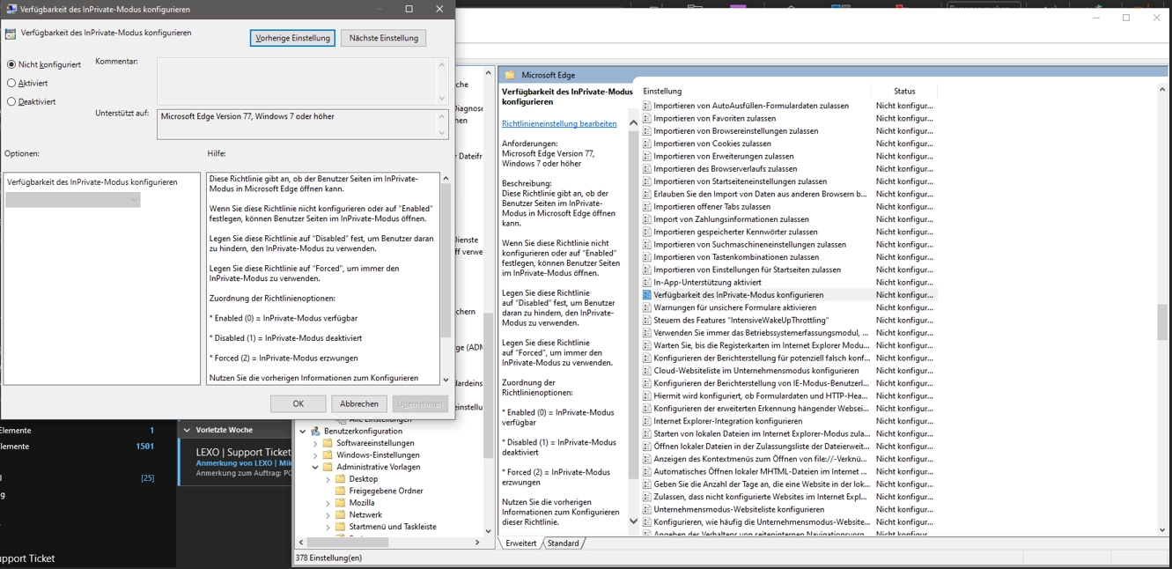
Task: Select 'Unternehmensmodus-Websiteliste konfigurieren' row
Action: coord(788,509)
